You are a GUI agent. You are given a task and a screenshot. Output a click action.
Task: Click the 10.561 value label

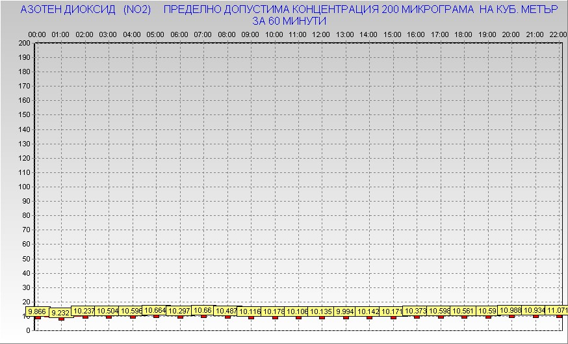click(x=464, y=311)
